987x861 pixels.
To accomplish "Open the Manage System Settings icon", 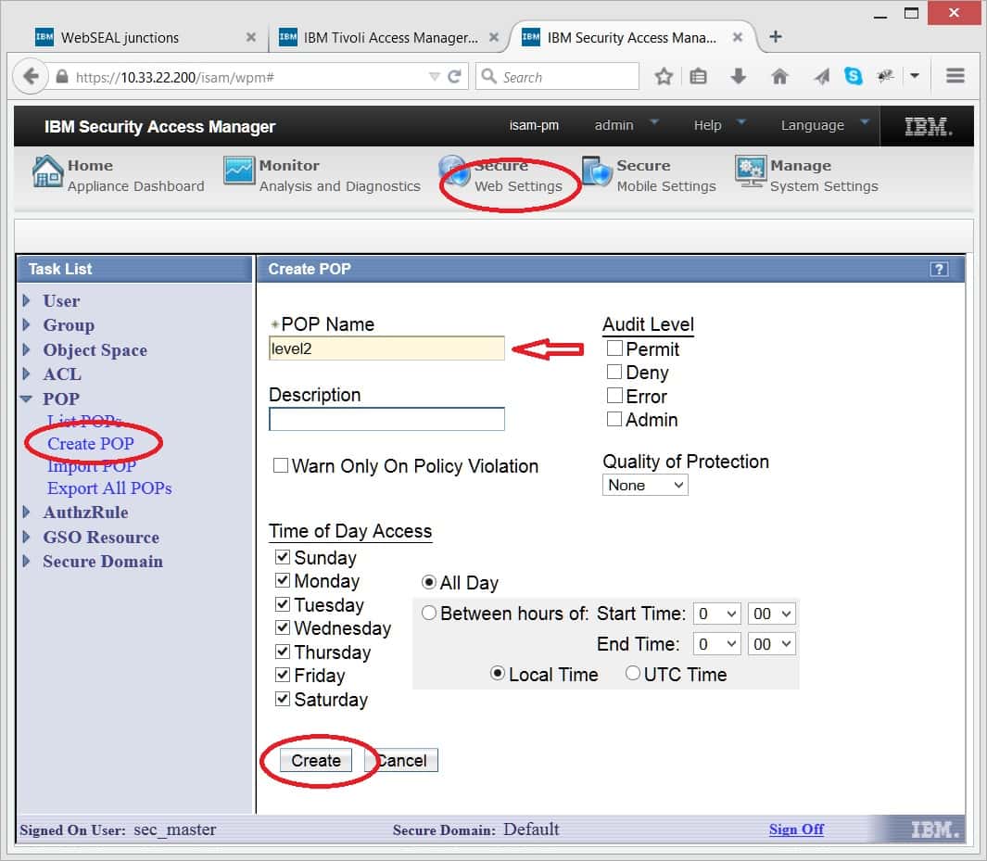I will click(751, 172).
